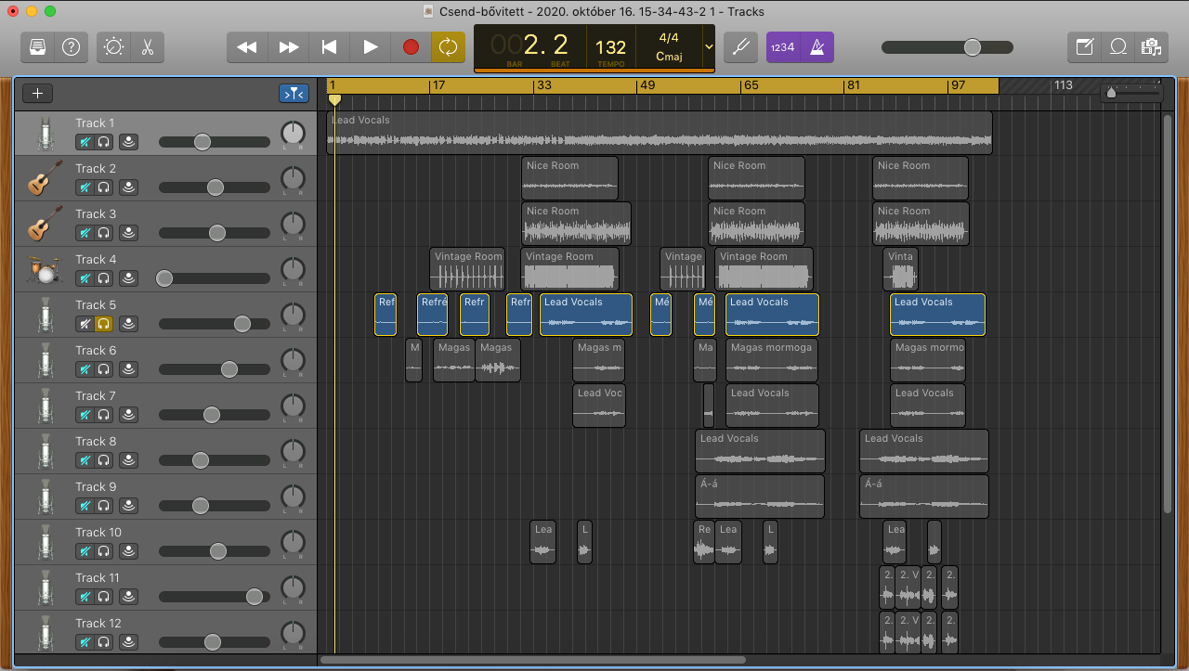Click the yellow playhead marker
The image size is (1189, 671).
click(334, 99)
